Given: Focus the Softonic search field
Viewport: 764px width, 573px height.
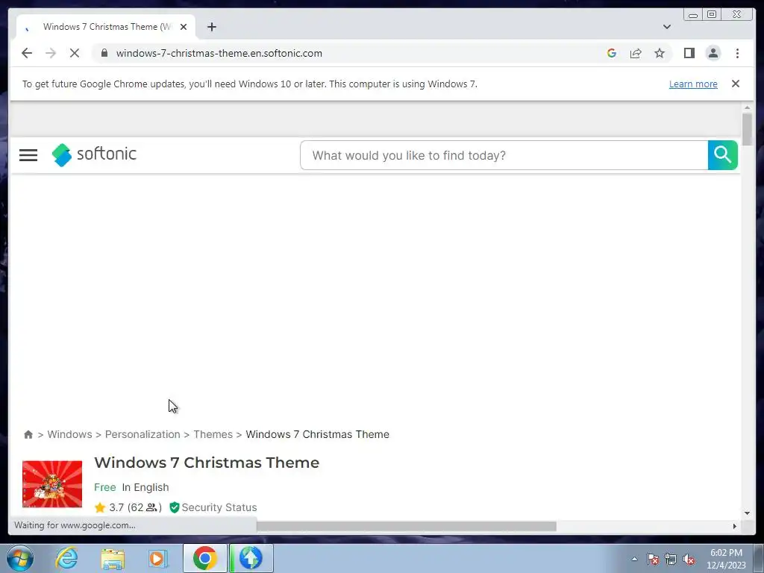Looking at the screenshot, I should click(504, 155).
